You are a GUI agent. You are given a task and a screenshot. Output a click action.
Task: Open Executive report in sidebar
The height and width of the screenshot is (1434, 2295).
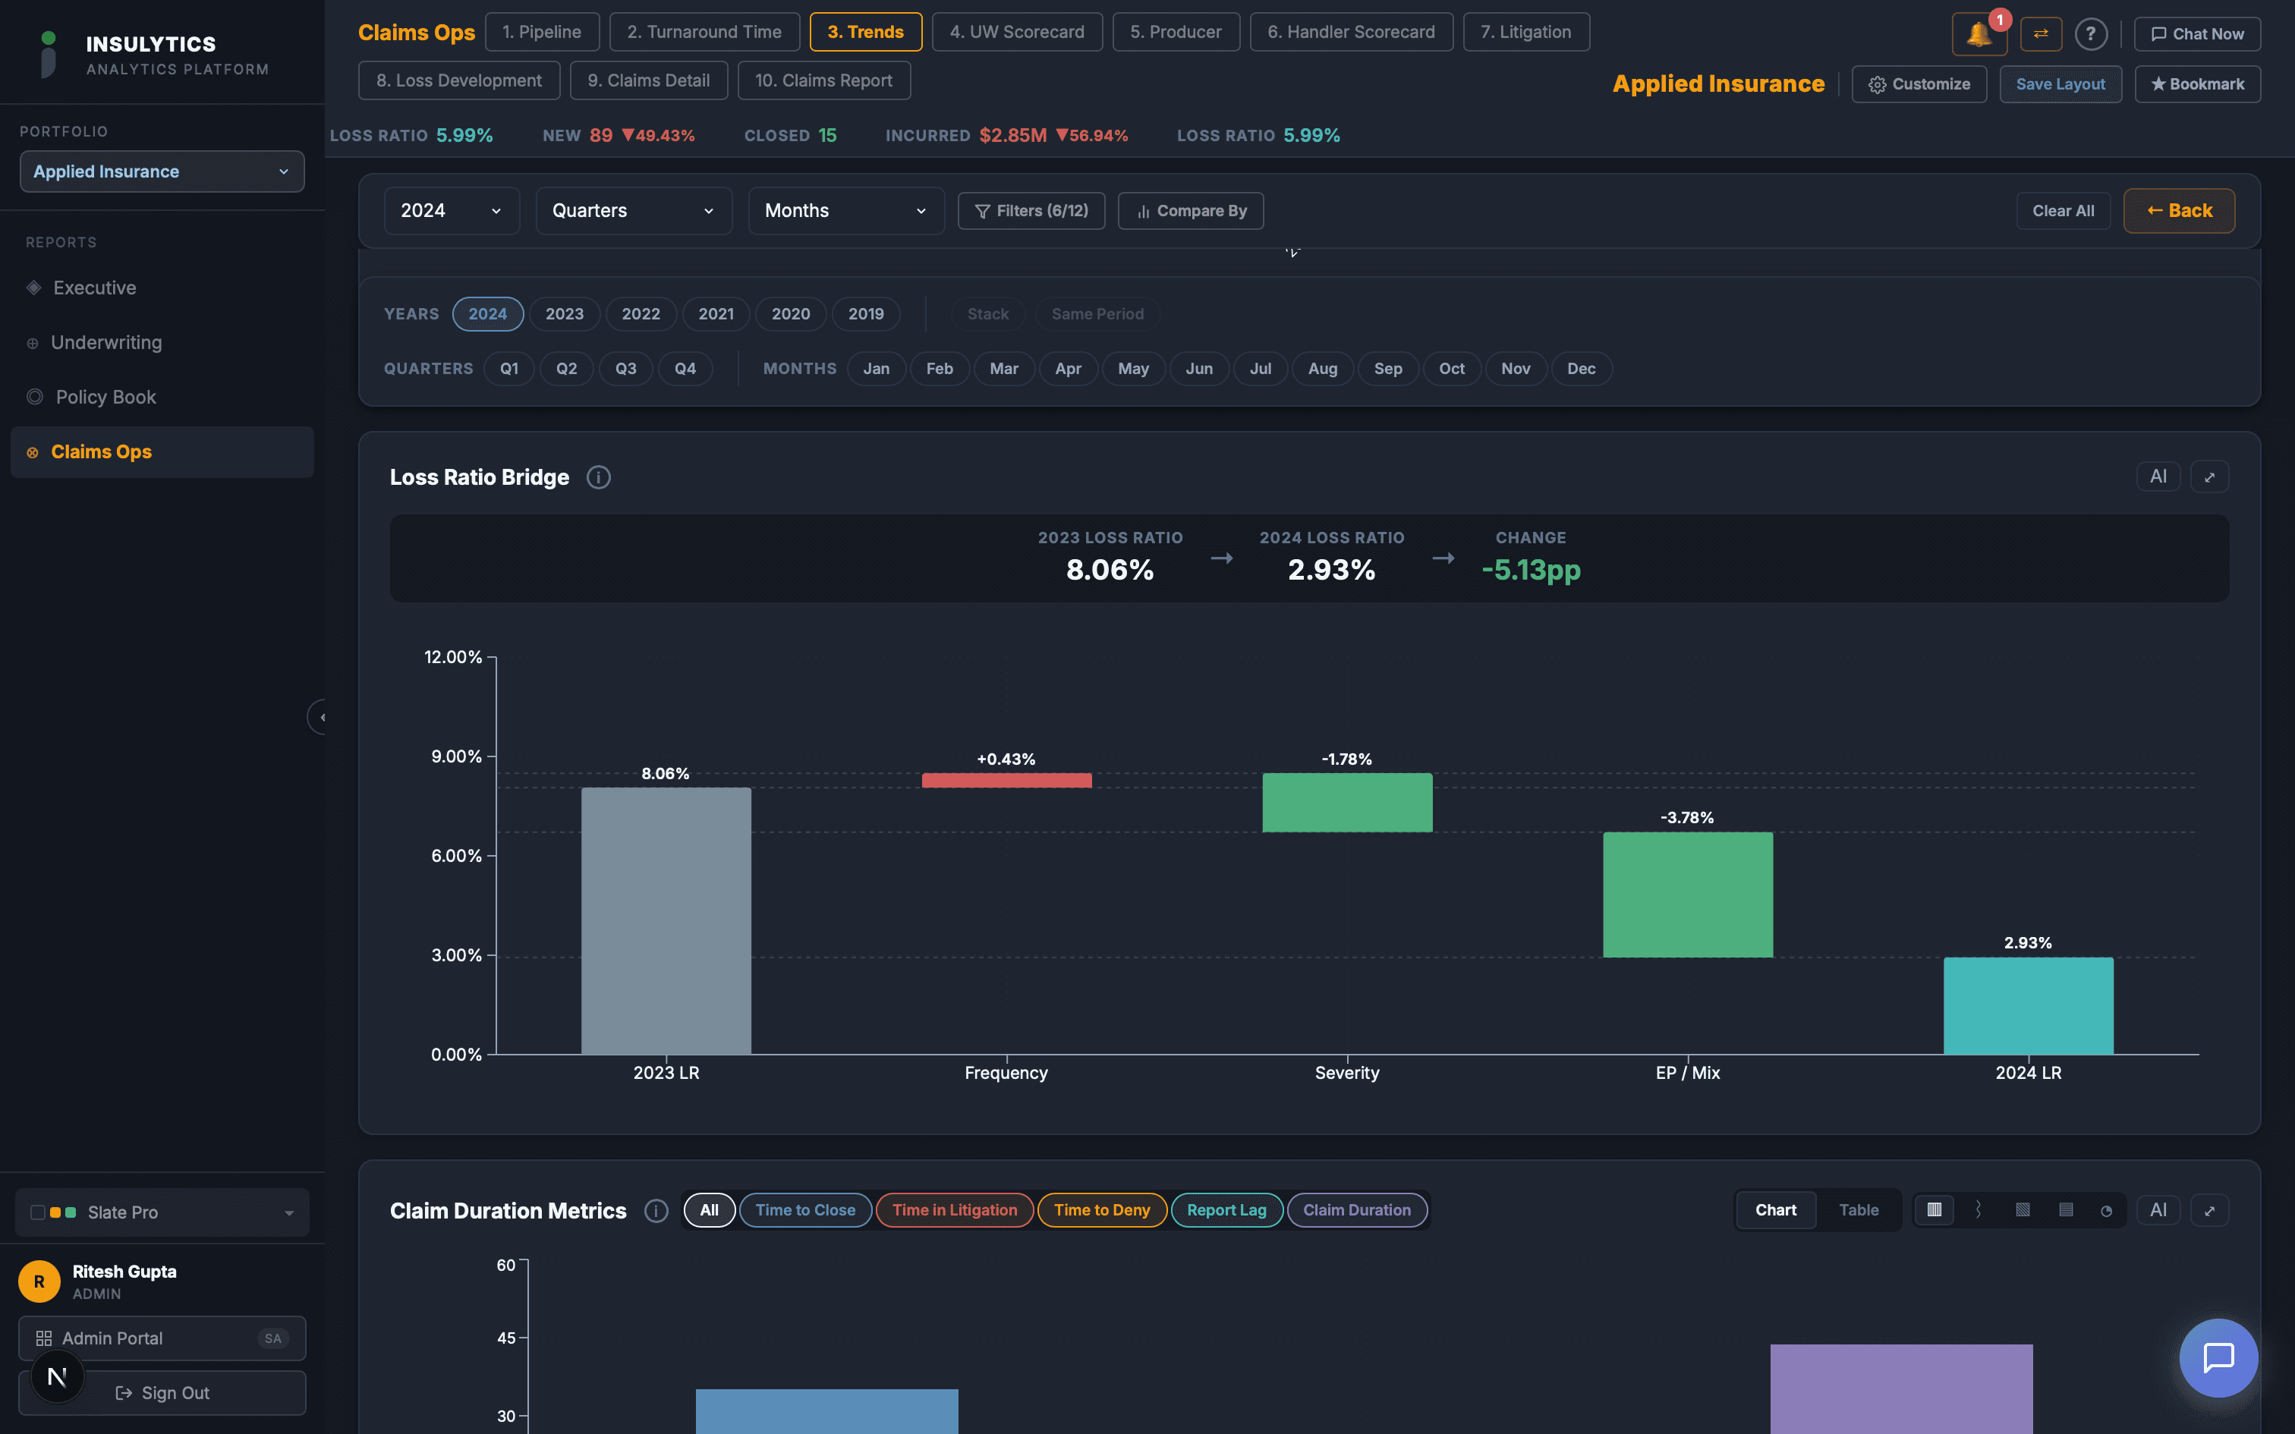(162, 288)
